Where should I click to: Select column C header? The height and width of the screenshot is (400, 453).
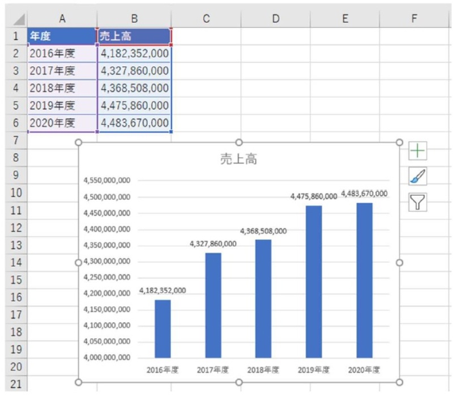point(206,19)
